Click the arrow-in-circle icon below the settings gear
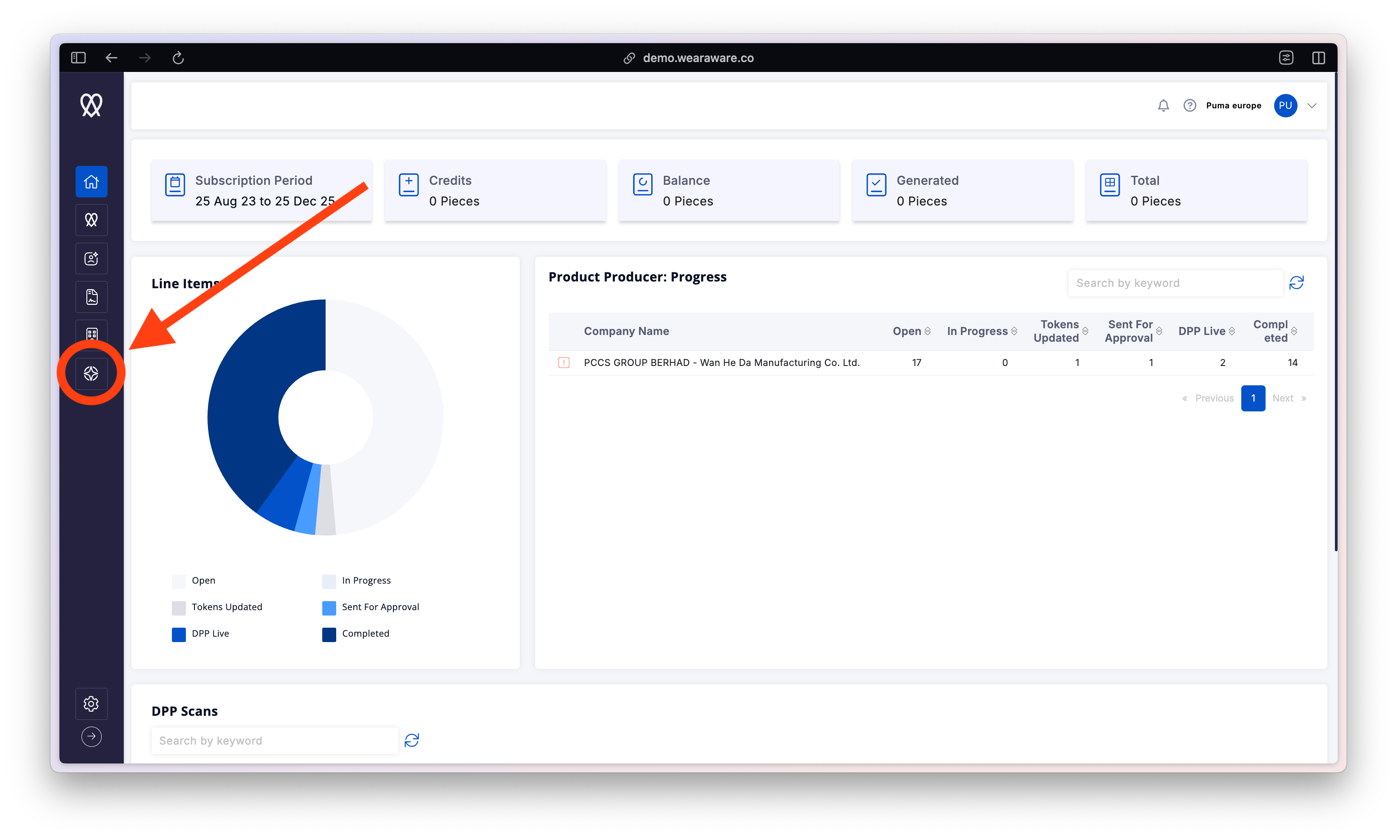The width and height of the screenshot is (1397, 839). (x=91, y=736)
